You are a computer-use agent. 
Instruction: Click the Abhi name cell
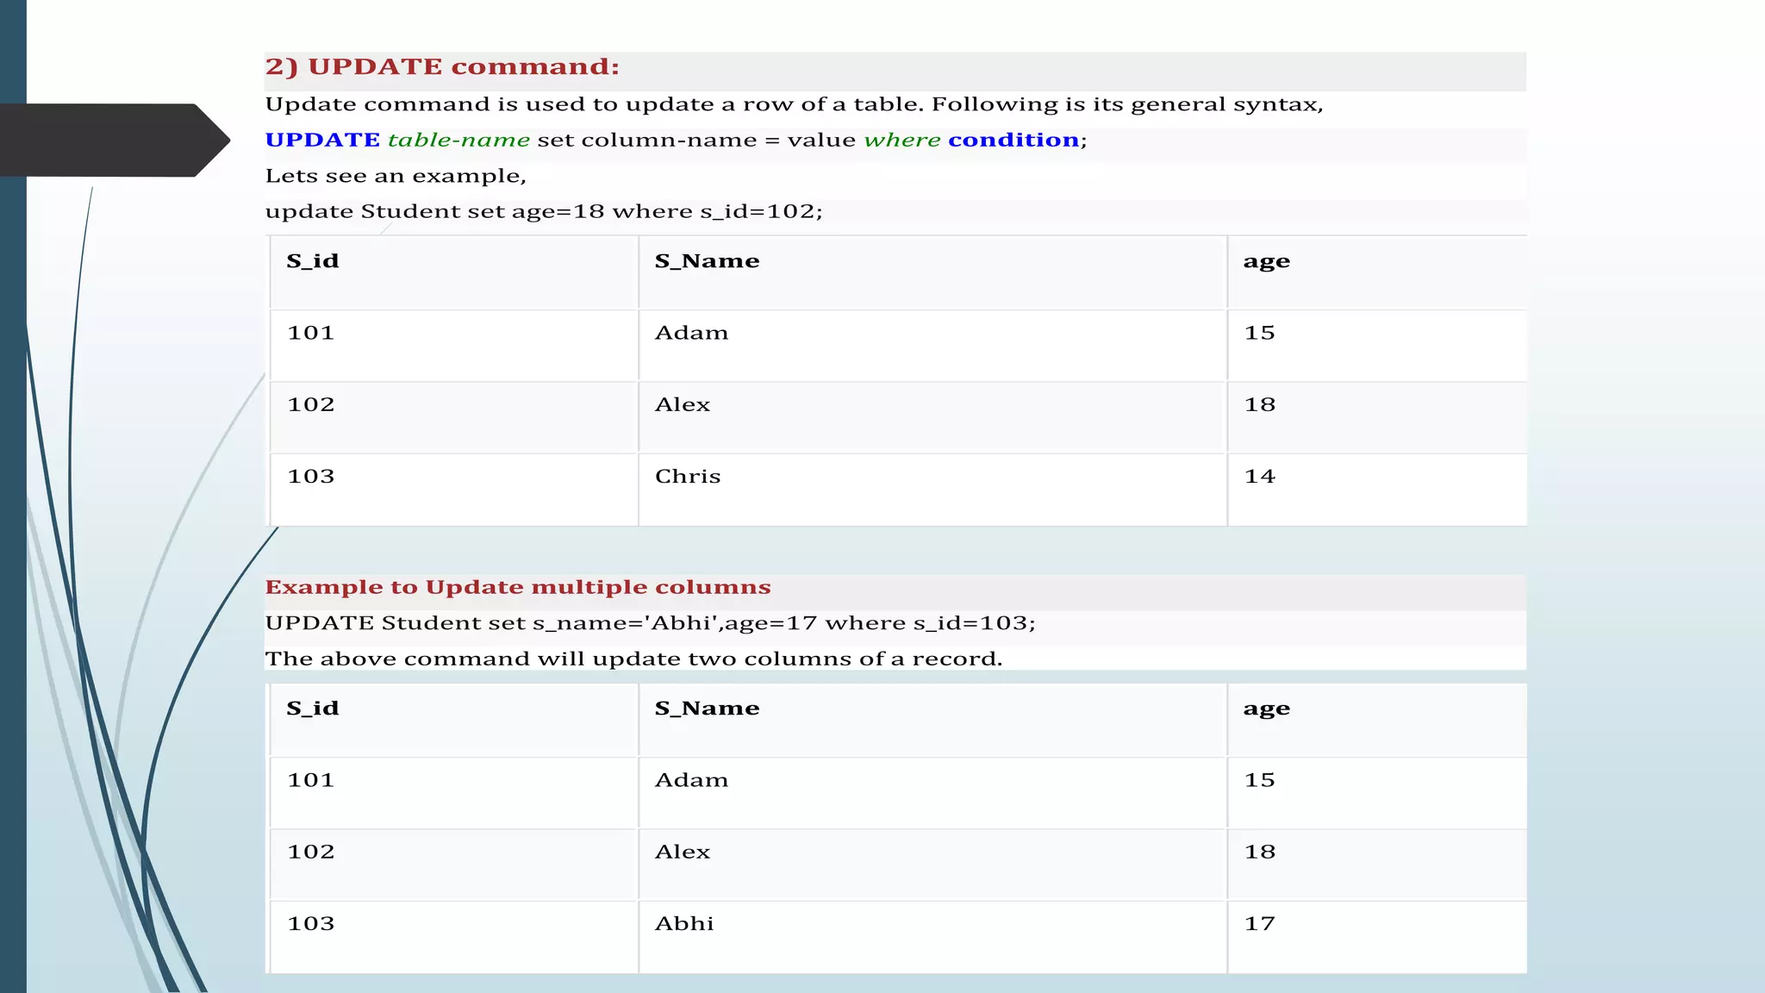tap(932, 938)
